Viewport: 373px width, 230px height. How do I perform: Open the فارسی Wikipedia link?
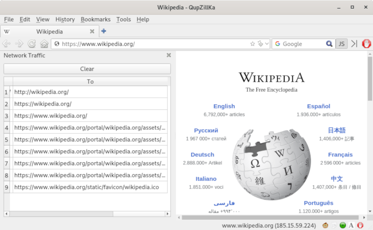click(x=224, y=203)
